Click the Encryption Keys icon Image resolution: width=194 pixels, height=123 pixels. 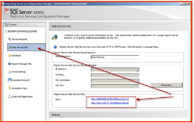(9, 88)
